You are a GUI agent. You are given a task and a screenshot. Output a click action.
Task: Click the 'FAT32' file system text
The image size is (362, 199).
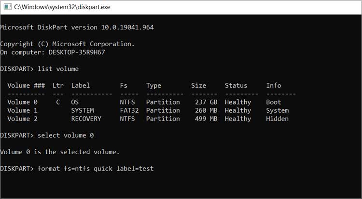[x=129, y=110]
